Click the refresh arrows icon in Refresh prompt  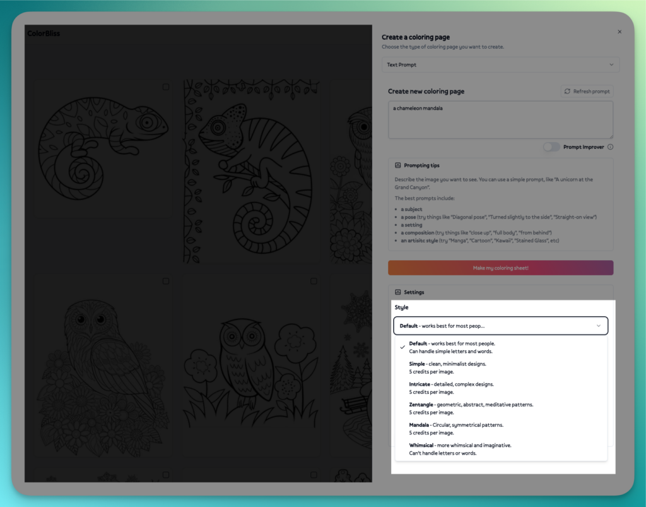(x=567, y=92)
